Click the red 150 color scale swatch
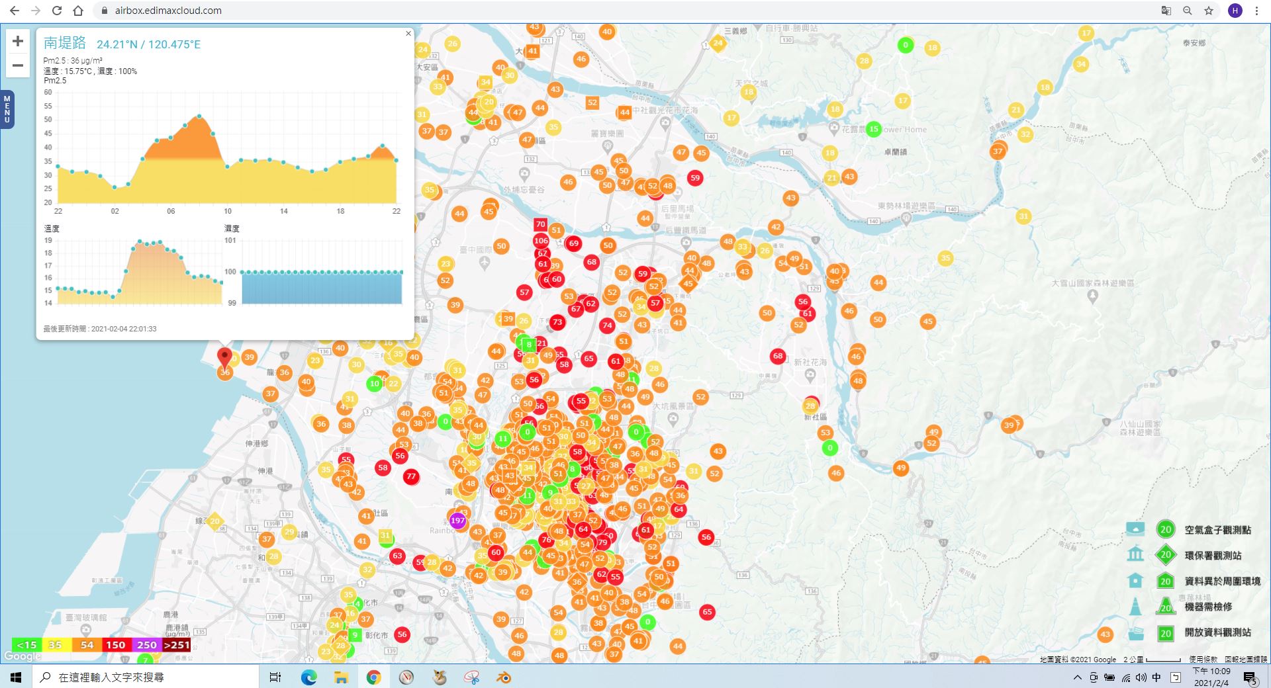 [x=116, y=645]
